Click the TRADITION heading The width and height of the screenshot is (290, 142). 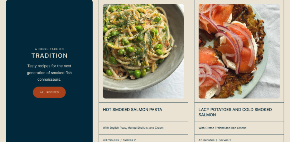[x=49, y=55]
